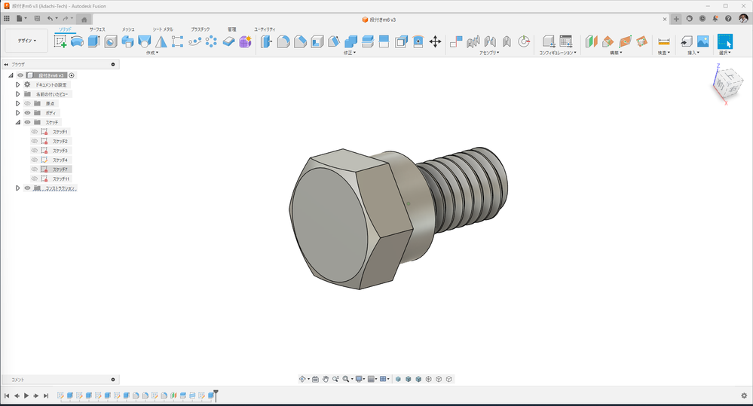Viewport: 753px width, 406px height.
Task: Expand the ボディ folder node
Action: click(18, 113)
